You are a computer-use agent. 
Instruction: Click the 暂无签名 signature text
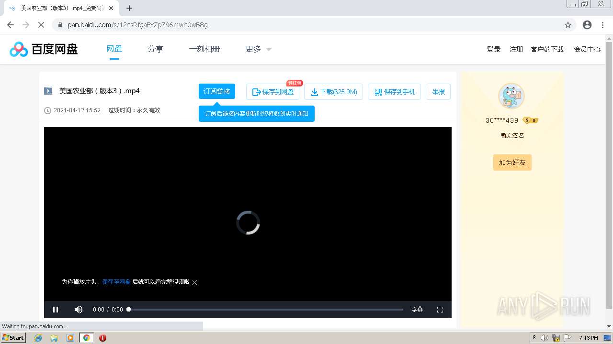click(x=512, y=136)
